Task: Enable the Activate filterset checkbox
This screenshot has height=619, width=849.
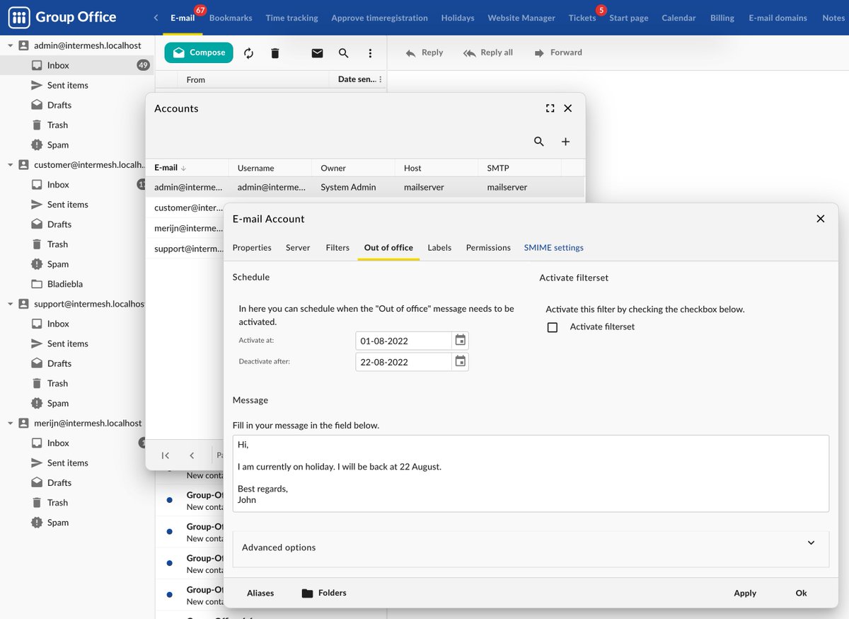Action: pos(553,327)
